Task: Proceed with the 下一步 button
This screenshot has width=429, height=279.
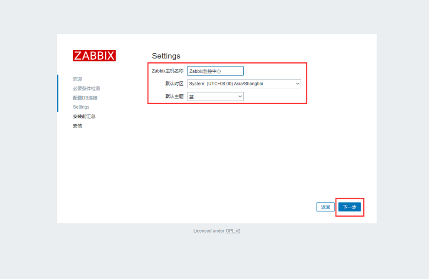Action: tap(349, 207)
